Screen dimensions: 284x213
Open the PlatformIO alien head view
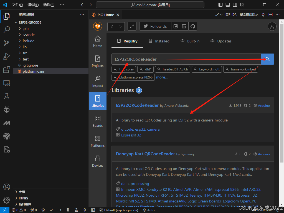[x=7, y=110]
